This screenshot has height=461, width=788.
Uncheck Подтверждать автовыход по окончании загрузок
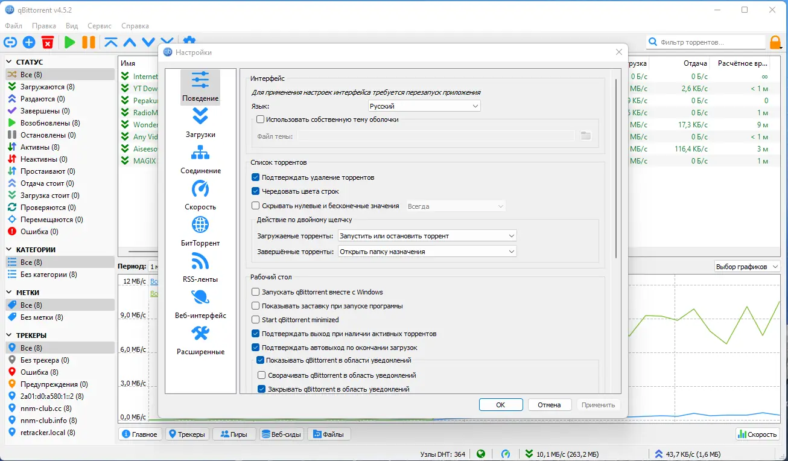[x=256, y=348]
